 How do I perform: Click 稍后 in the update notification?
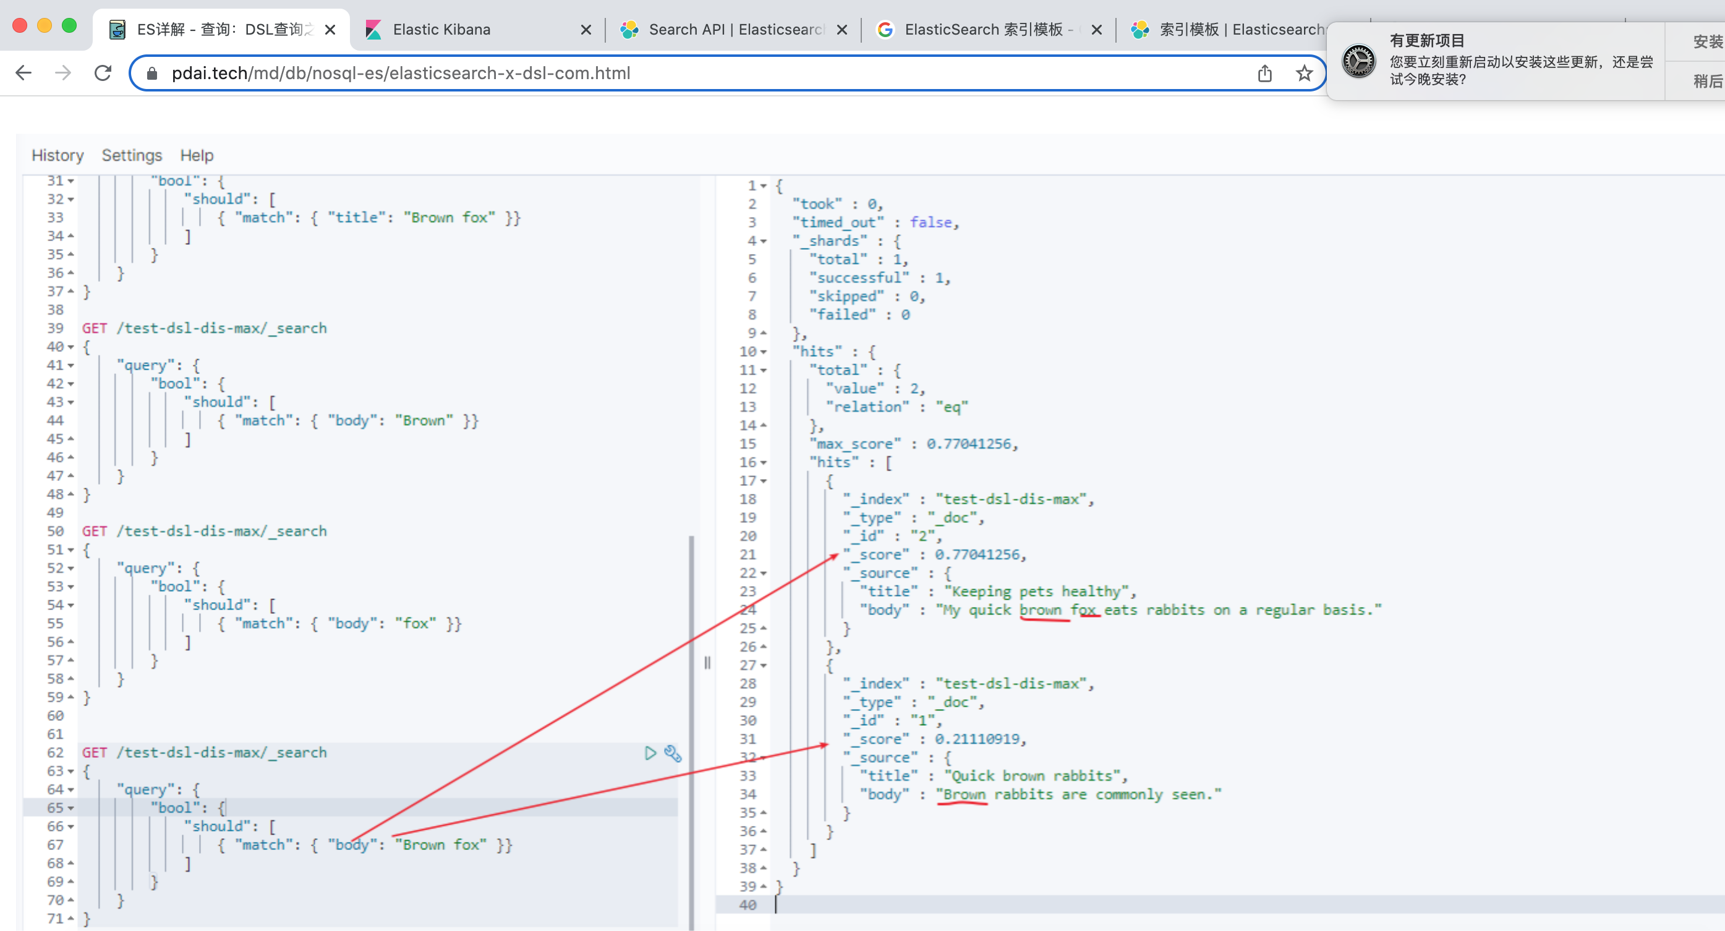pos(1707,81)
